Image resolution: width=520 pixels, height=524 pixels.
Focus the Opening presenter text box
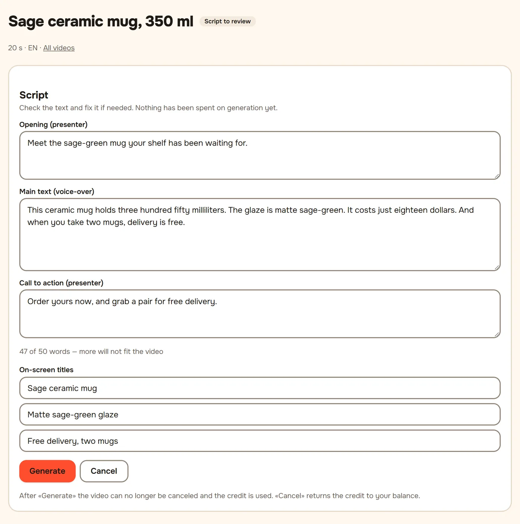260,155
